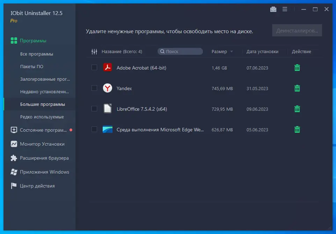This screenshot has height=234, width=336.
Task: Open Приложения Windows section
Action: tap(45, 172)
